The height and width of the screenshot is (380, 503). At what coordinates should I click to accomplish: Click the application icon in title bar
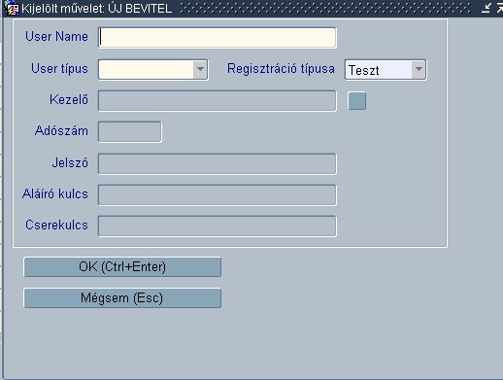tap(12, 8)
